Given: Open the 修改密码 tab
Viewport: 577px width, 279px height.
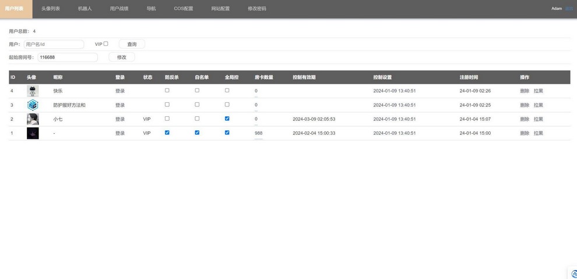Looking at the screenshot, I should [x=257, y=9].
